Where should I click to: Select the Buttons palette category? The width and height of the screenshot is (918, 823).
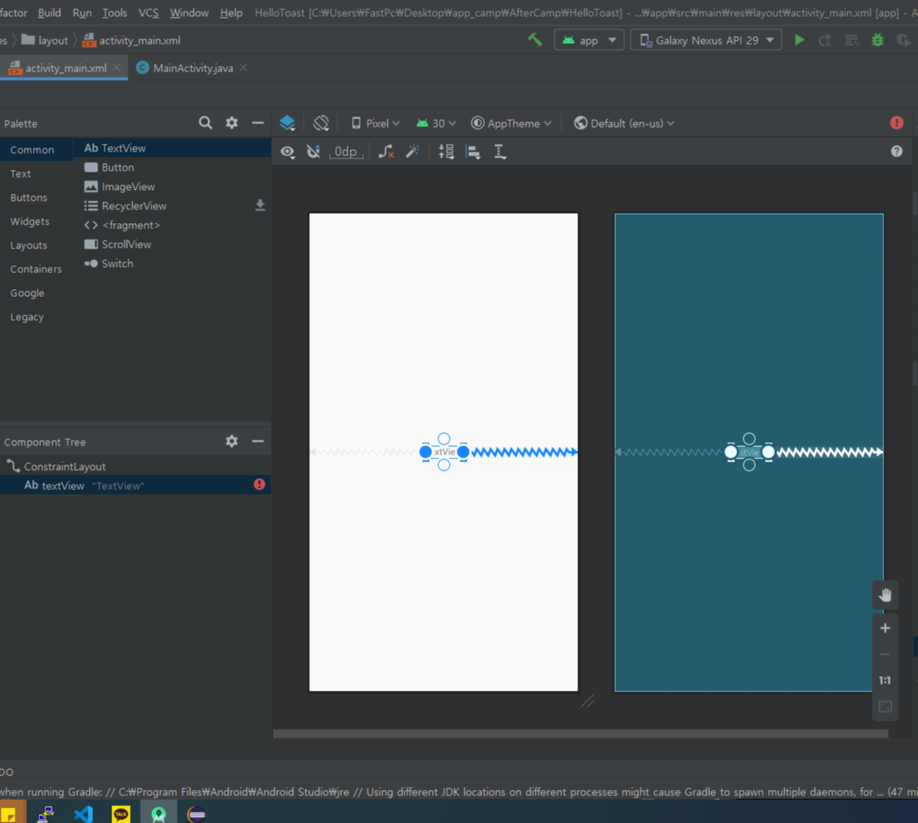[x=36, y=198]
